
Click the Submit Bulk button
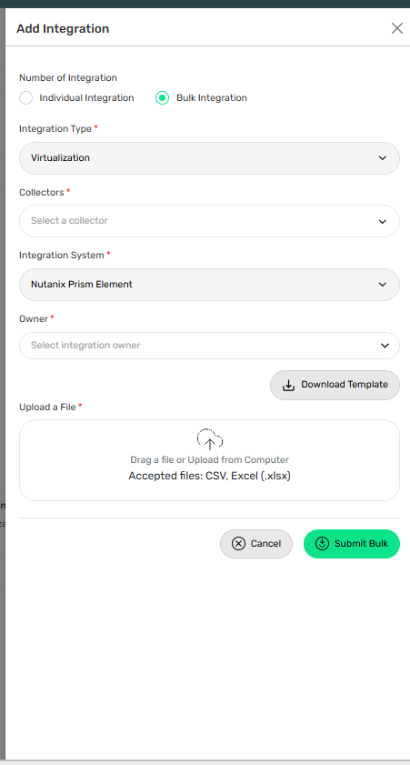(352, 543)
